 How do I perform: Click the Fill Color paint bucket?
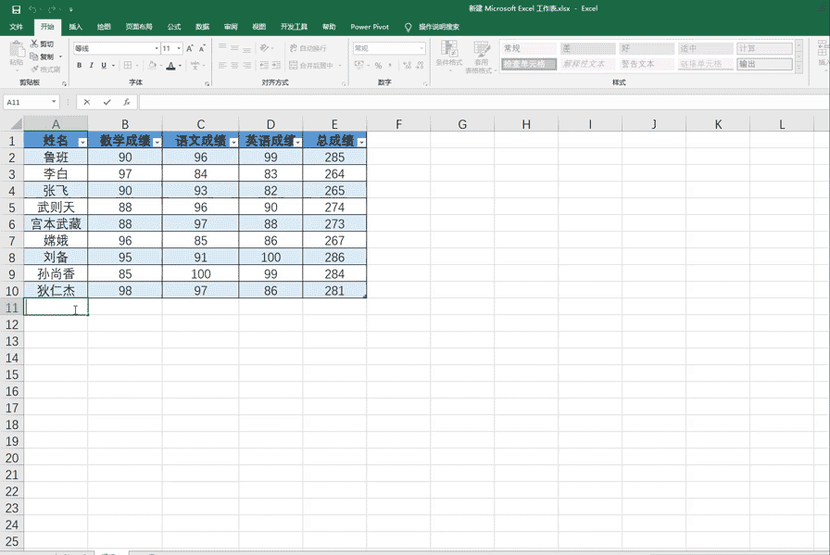(x=153, y=65)
